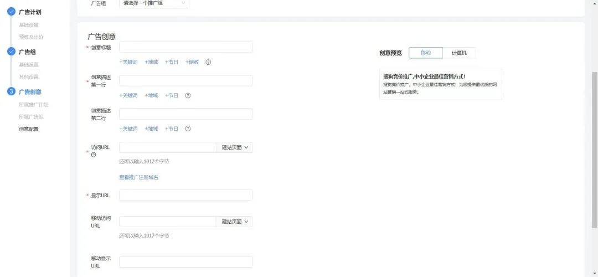The image size is (598, 277).
Task: Click the step 3 广告创意 circle icon
Action: point(11,91)
